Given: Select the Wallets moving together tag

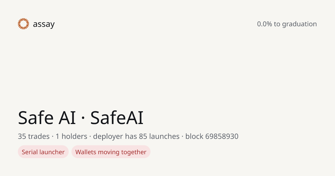Looking at the screenshot, I should pos(111,152).
